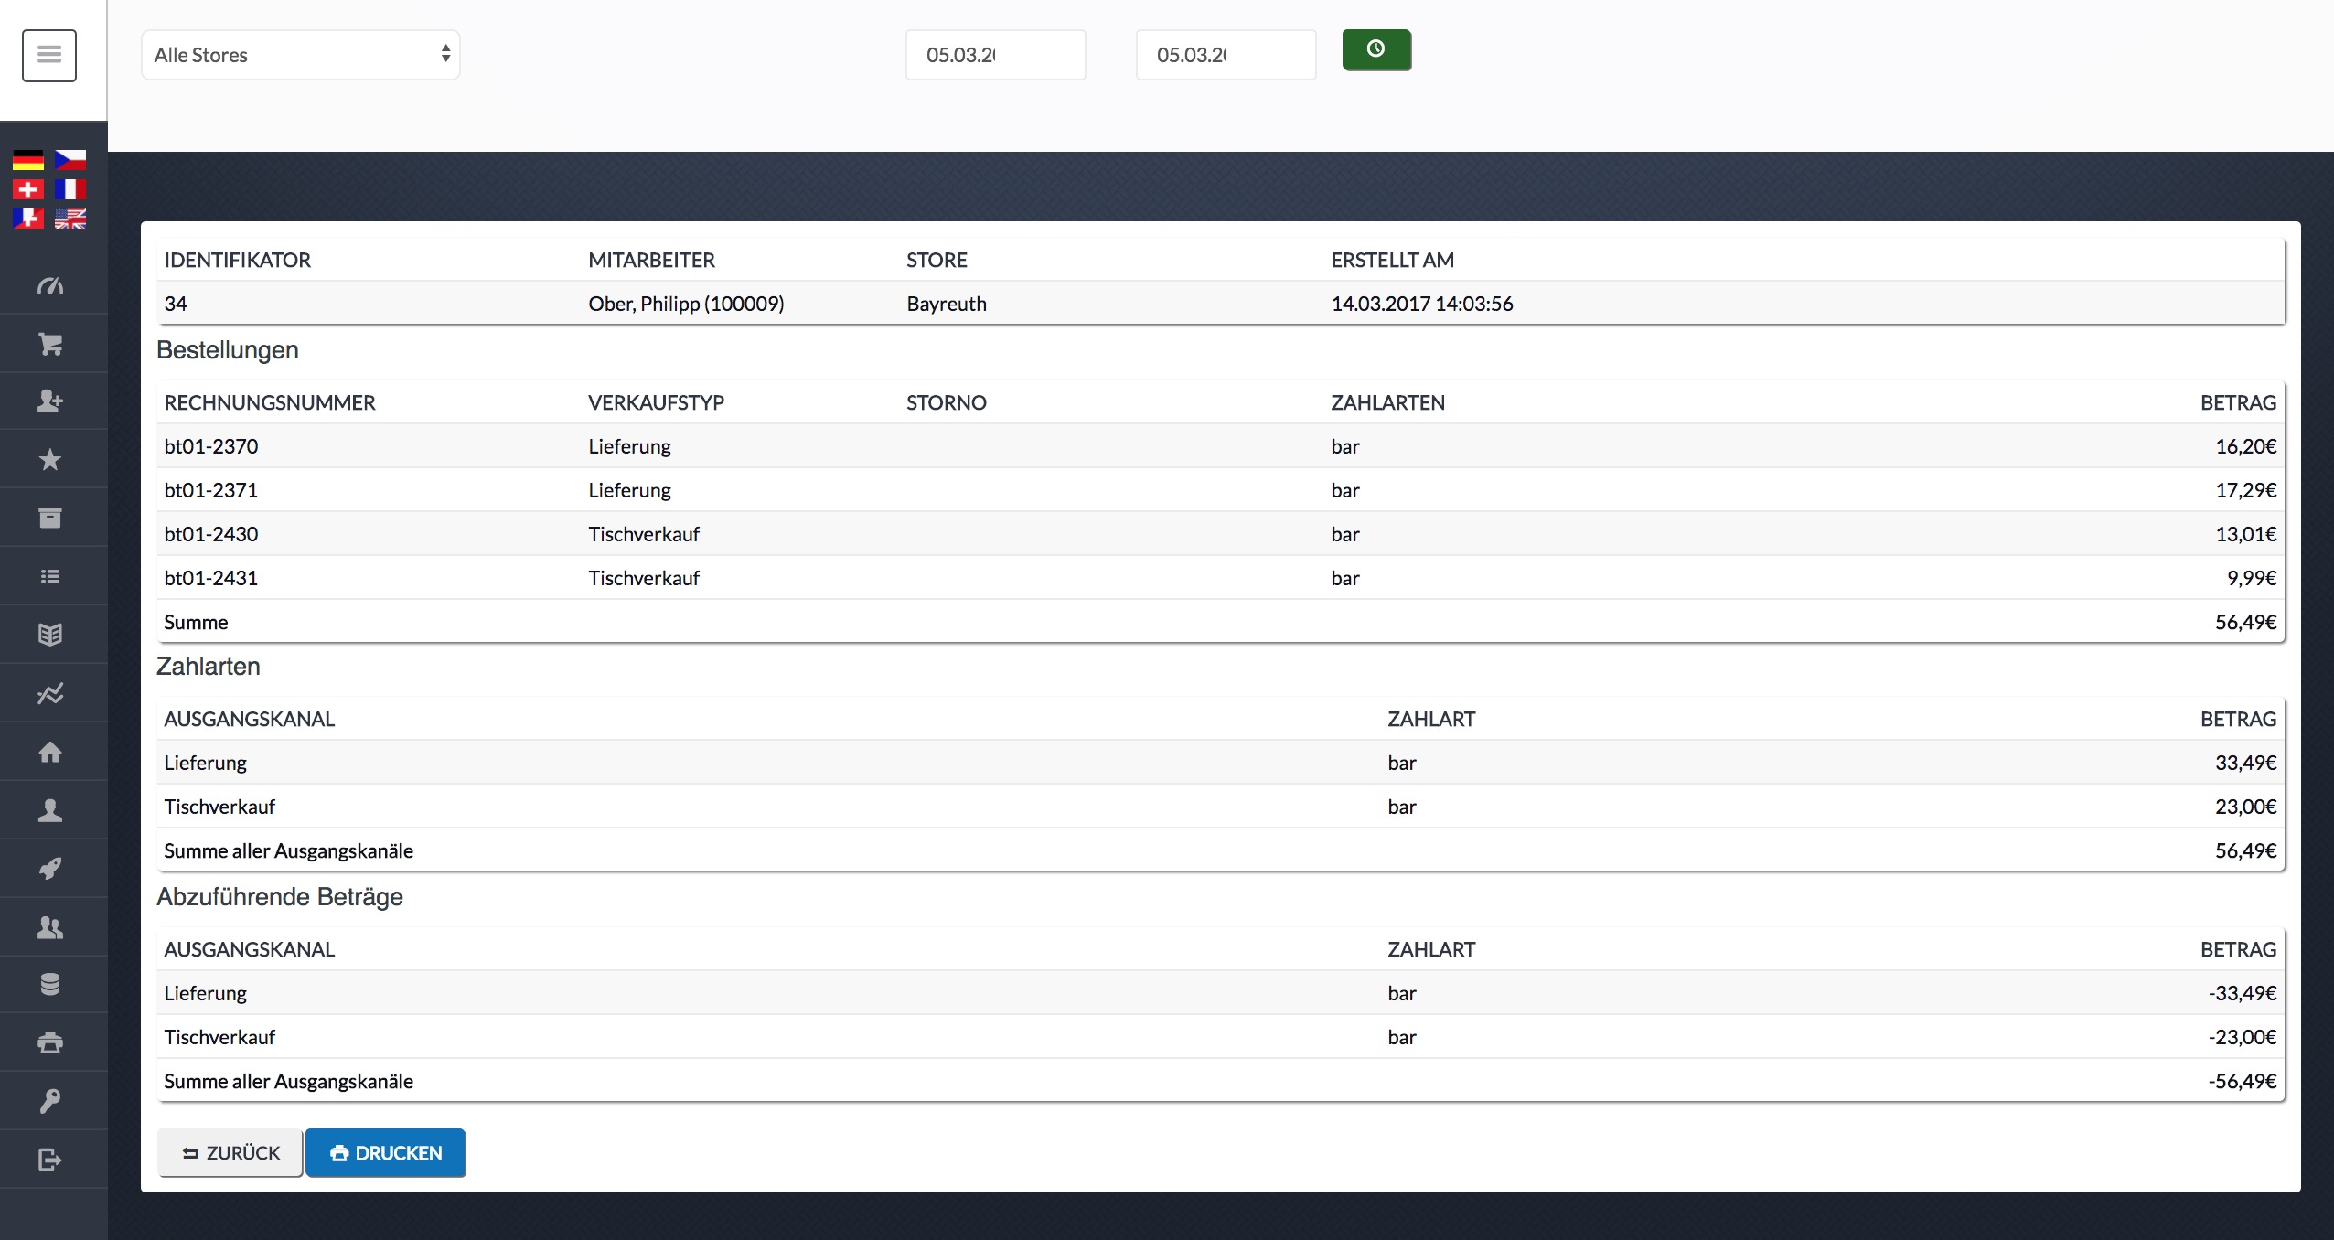Click the amount 9,99€

point(2252,578)
